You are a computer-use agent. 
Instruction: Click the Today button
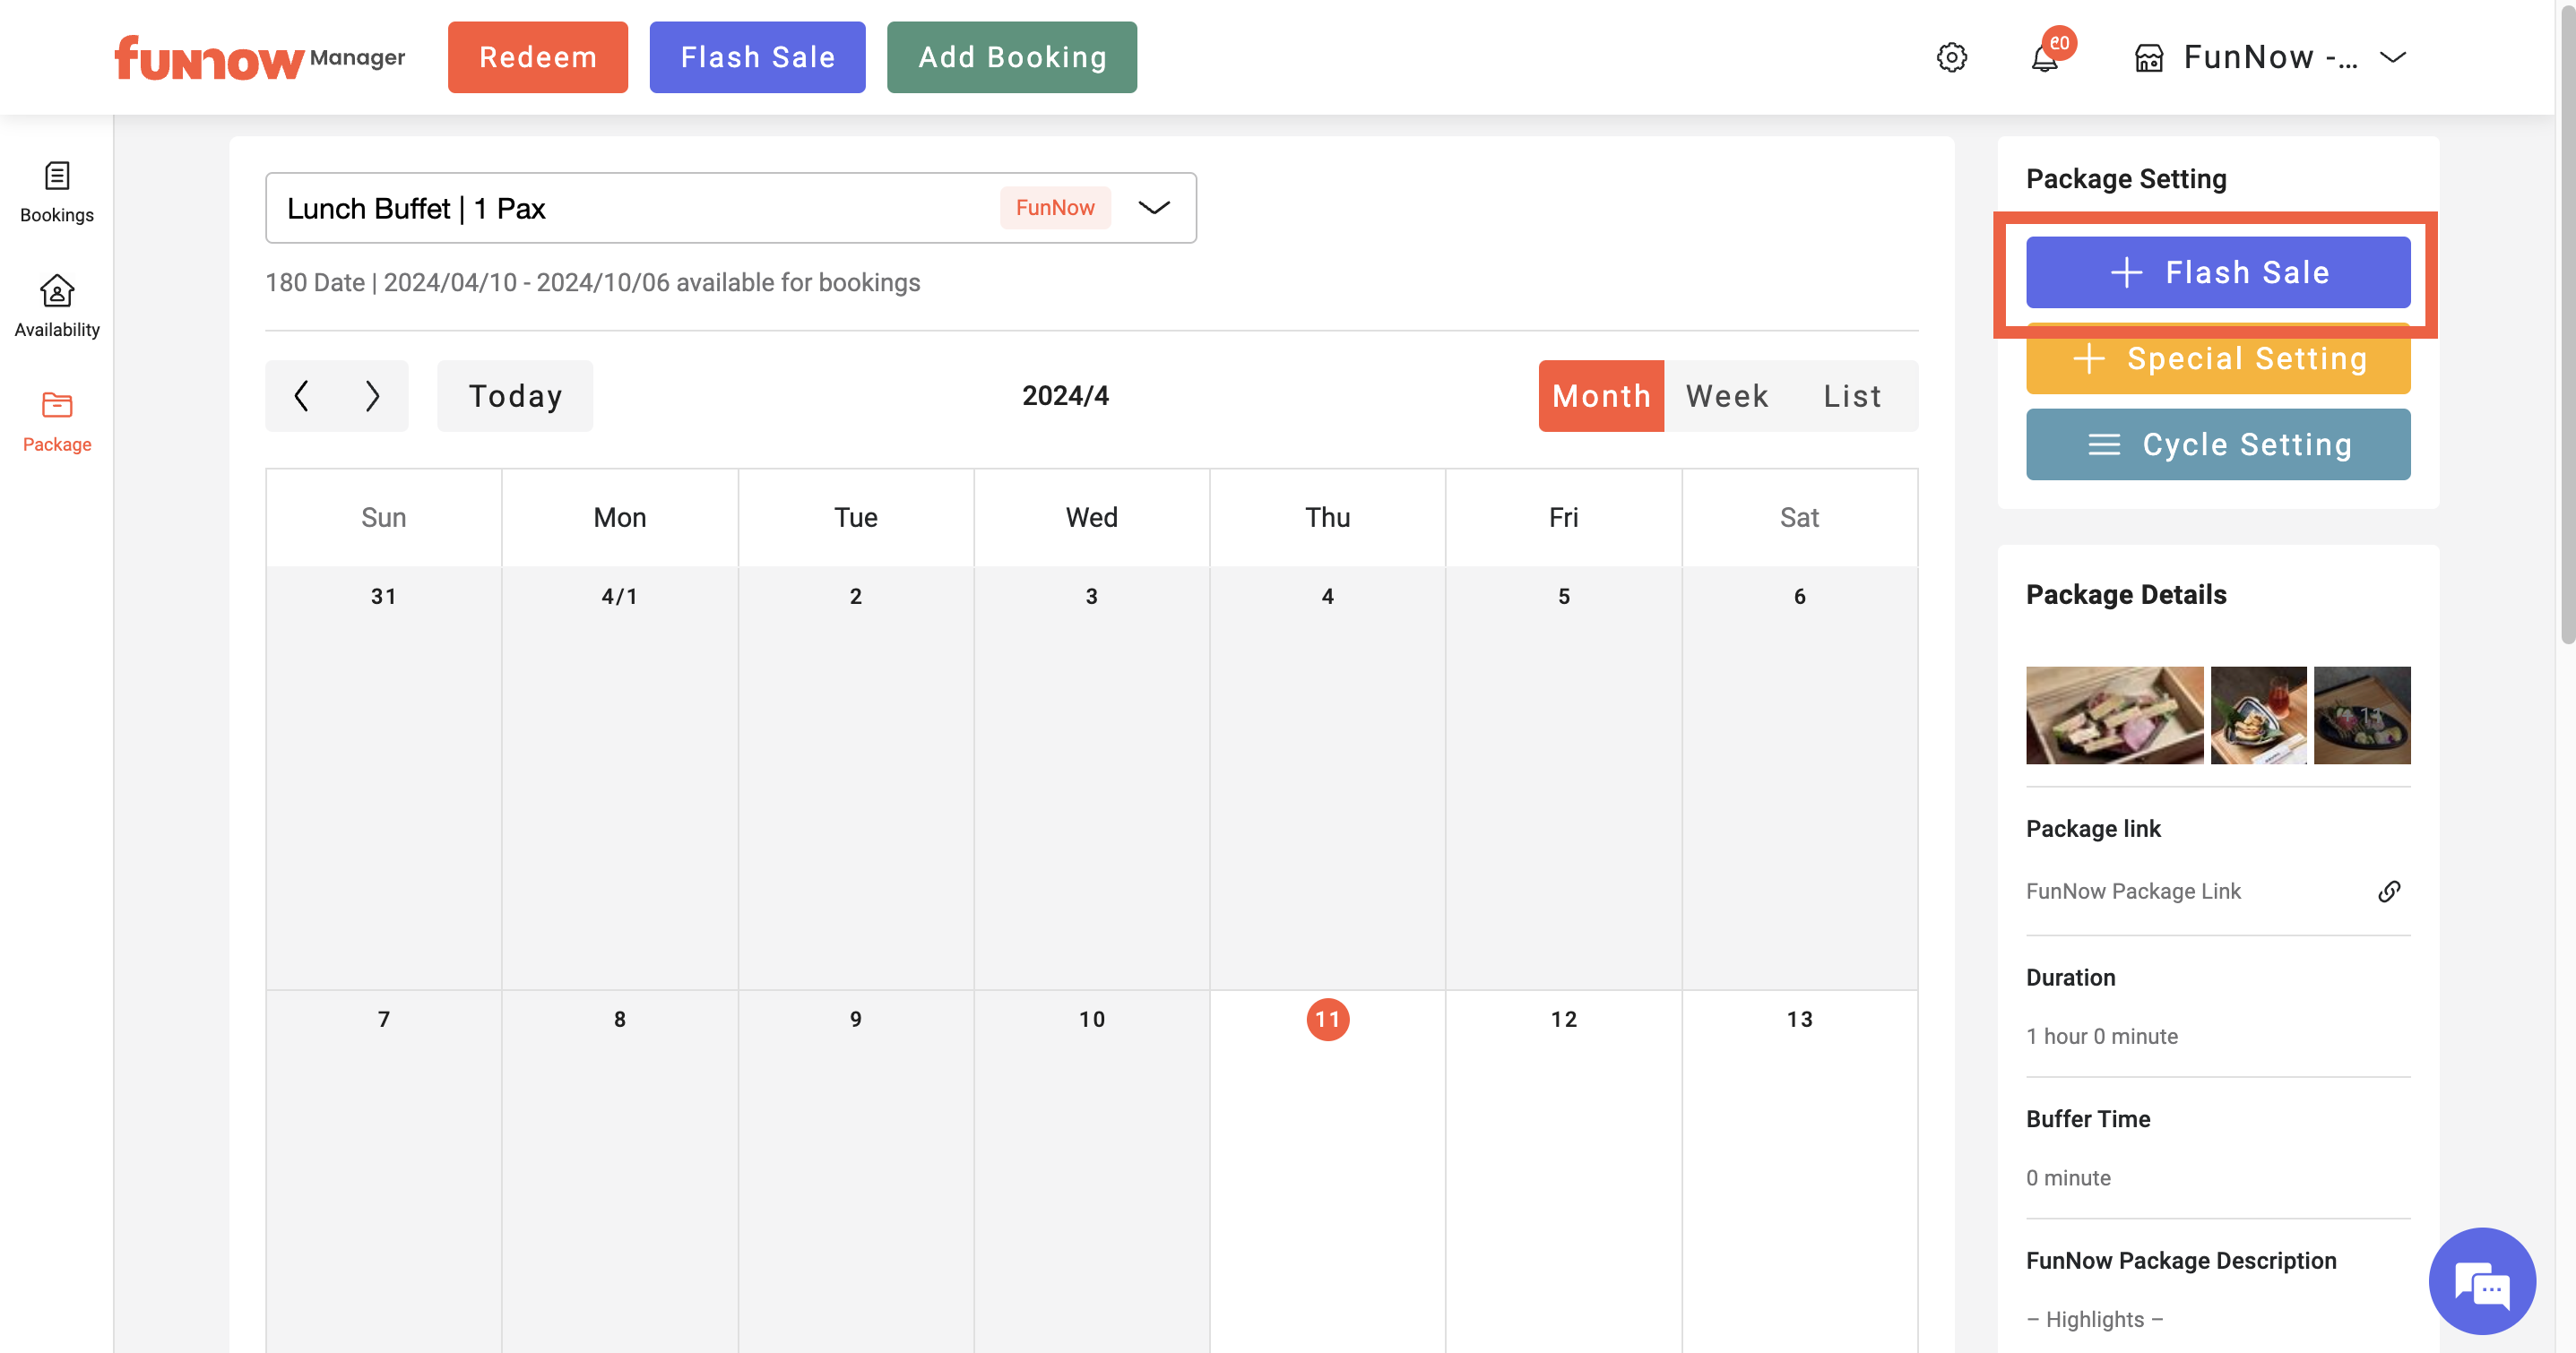(515, 396)
